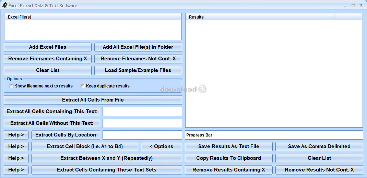Viewport: 367px width, 178px height.
Task: Click Extract All Cells Without This Text
Action: click(52, 123)
